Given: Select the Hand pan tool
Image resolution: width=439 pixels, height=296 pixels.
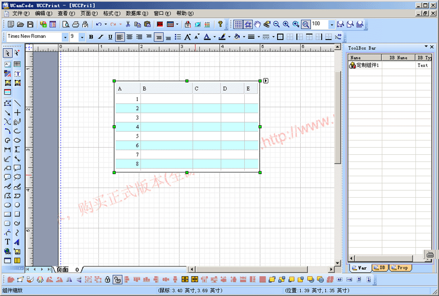Looking at the screenshot, I should coord(257,25).
